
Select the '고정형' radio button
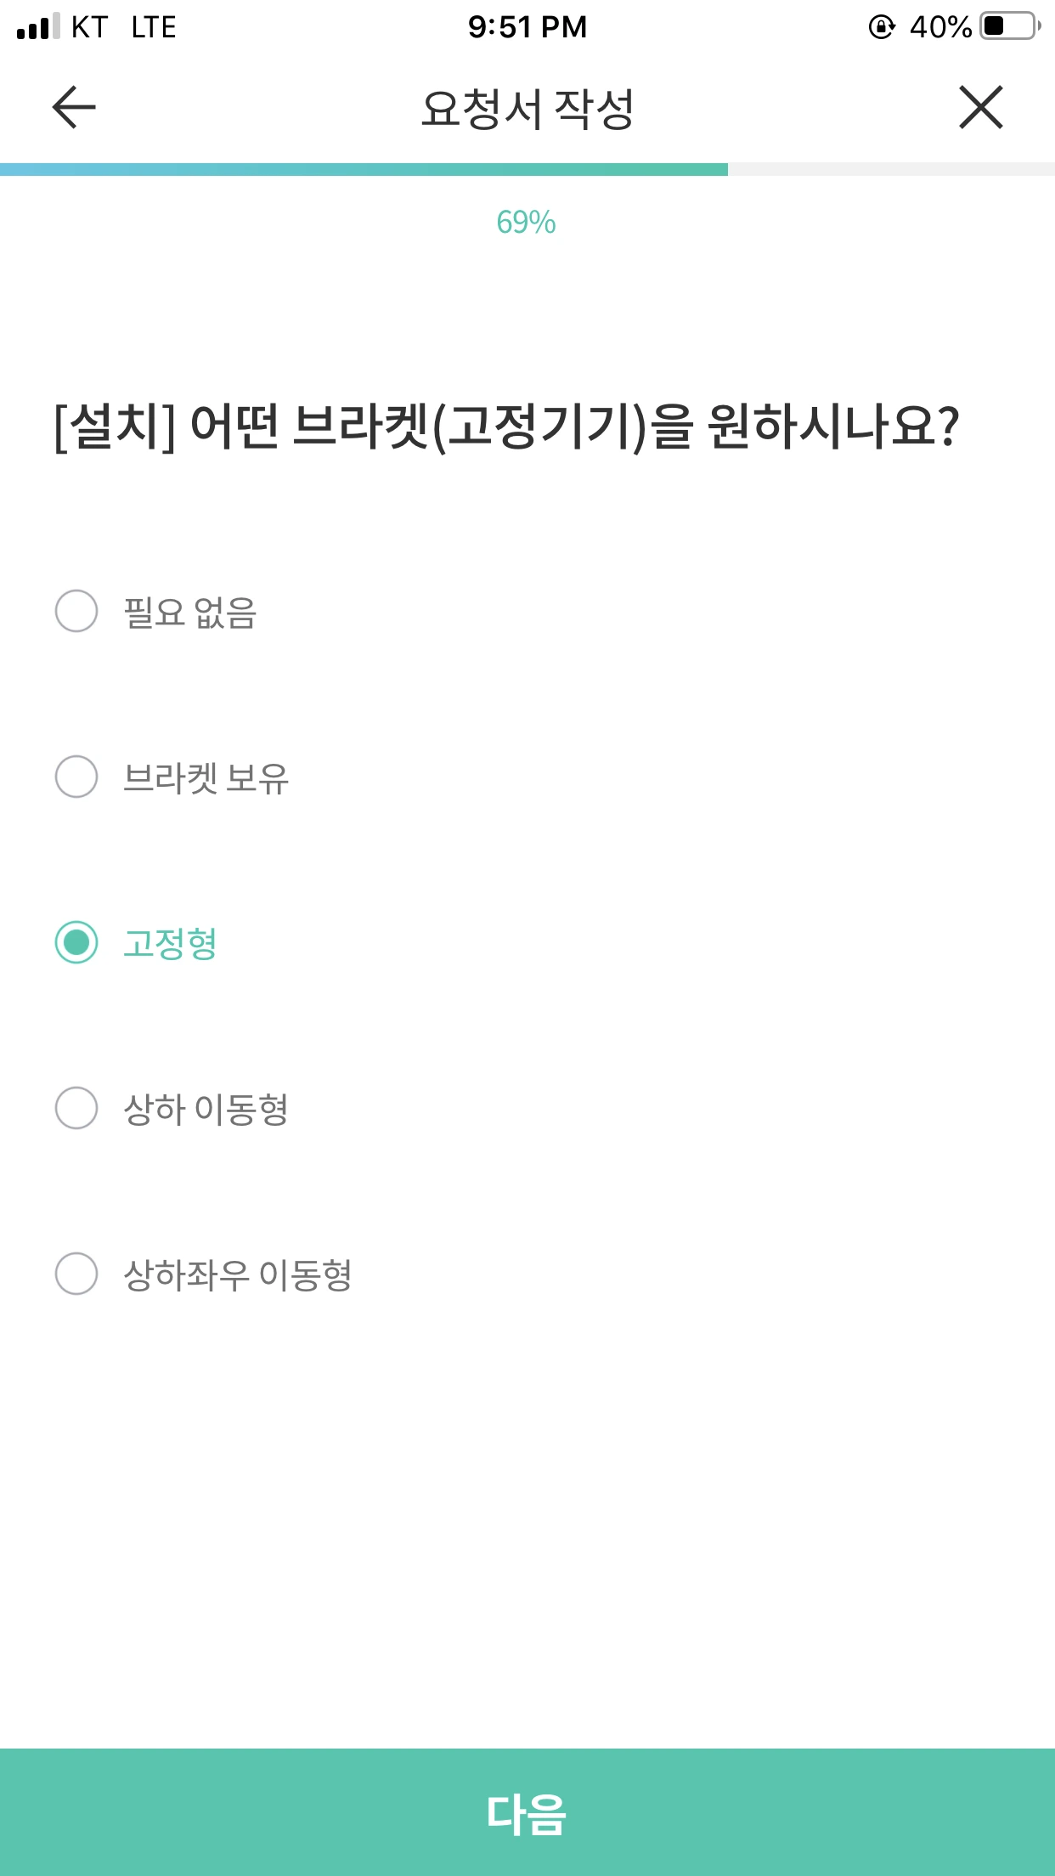[x=76, y=942]
